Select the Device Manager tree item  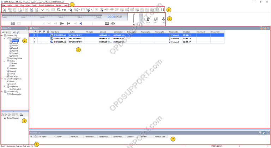[12, 118]
